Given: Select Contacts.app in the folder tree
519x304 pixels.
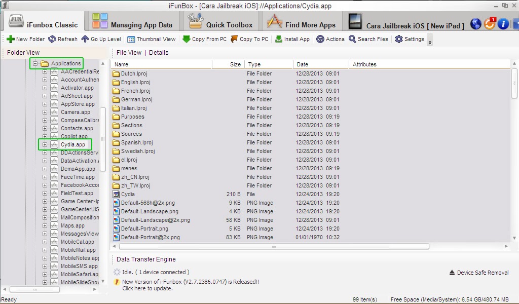Looking at the screenshot, I should pyautogui.click(x=77, y=128).
